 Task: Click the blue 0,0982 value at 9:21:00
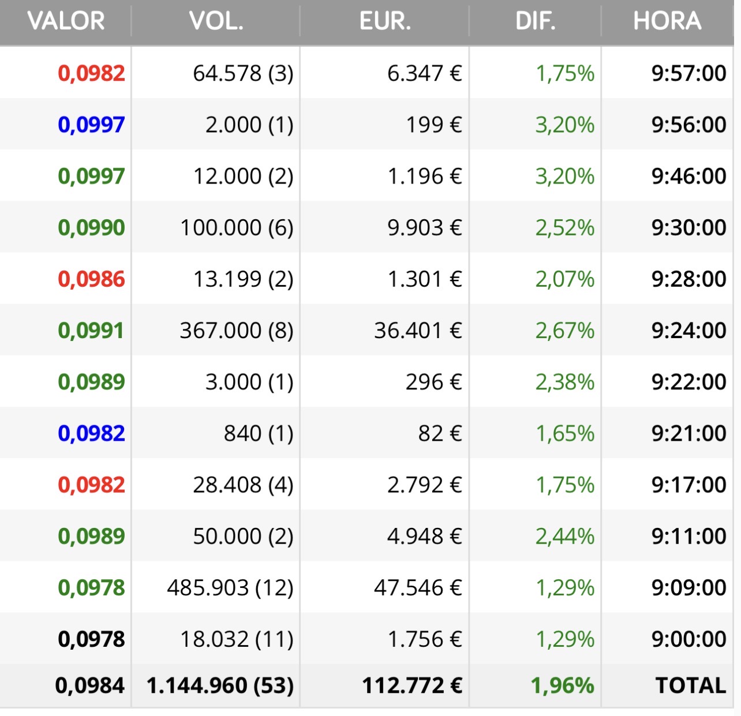(91, 433)
